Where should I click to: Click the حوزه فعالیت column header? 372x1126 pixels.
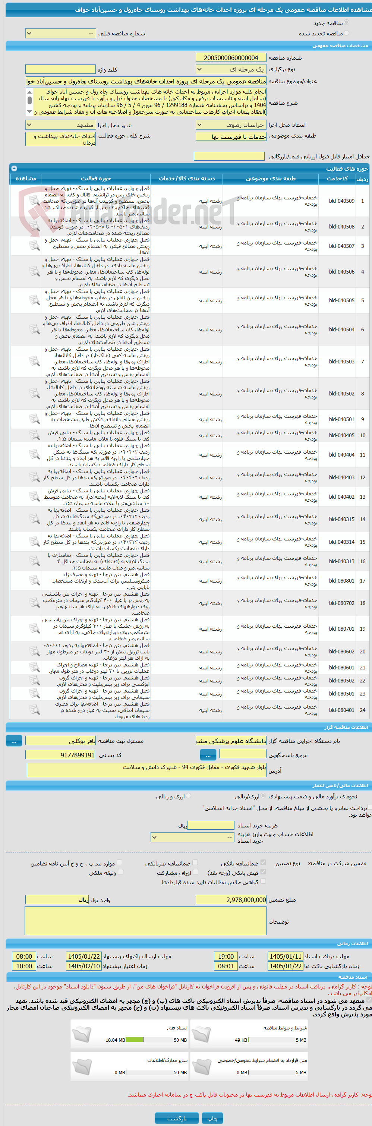(x=96, y=178)
